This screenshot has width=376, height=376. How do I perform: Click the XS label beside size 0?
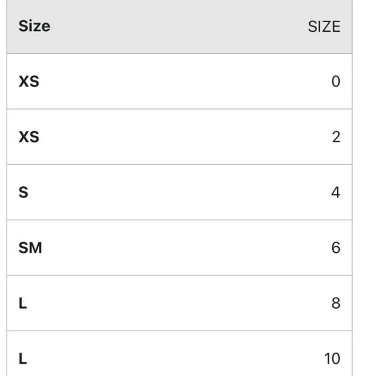pyautogui.click(x=29, y=82)
